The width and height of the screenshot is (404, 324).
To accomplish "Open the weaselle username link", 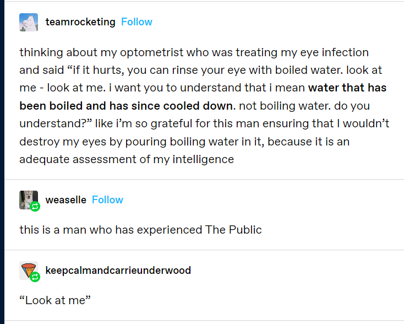I will click(x=66, y=200).
